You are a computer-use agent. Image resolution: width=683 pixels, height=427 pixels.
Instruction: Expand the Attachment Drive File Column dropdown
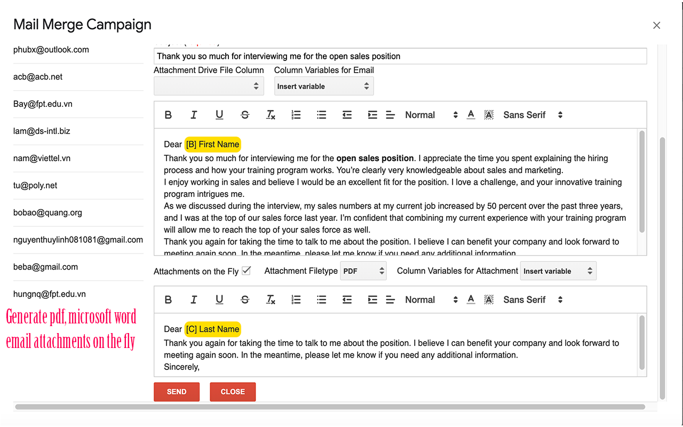(209, 85)
